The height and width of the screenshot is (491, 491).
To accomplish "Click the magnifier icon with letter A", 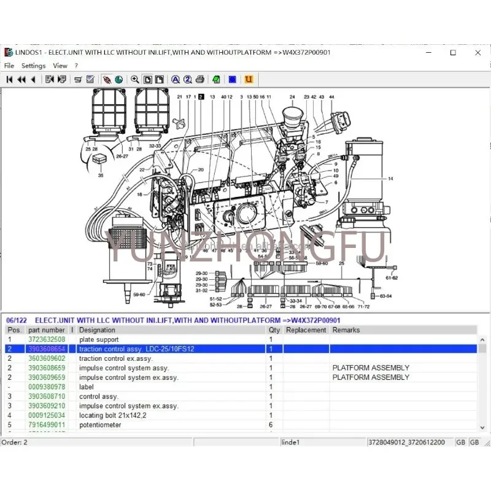I will click(x=176, y=80).
